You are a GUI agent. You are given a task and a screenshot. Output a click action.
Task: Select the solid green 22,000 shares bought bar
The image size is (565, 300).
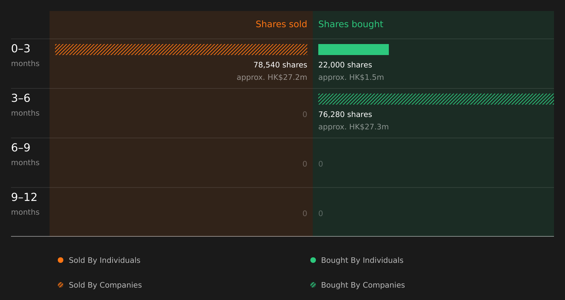point(353,50)
